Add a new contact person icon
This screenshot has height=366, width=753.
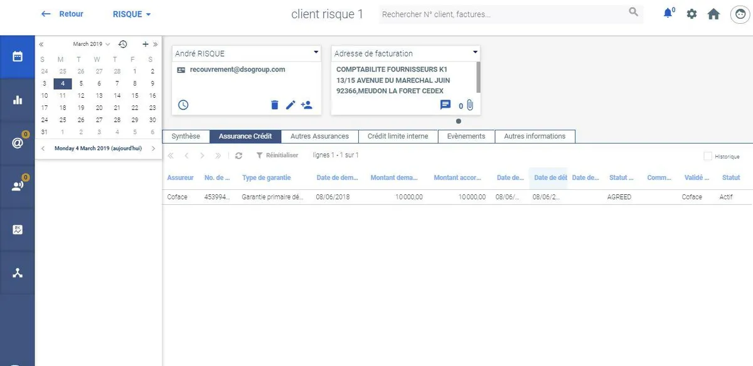tap(306, 105)
